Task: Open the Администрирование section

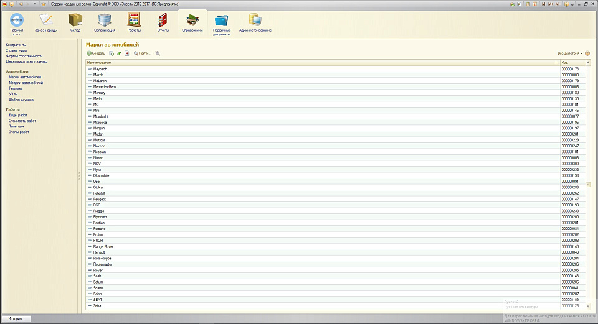Action: [x=255, y=22]
